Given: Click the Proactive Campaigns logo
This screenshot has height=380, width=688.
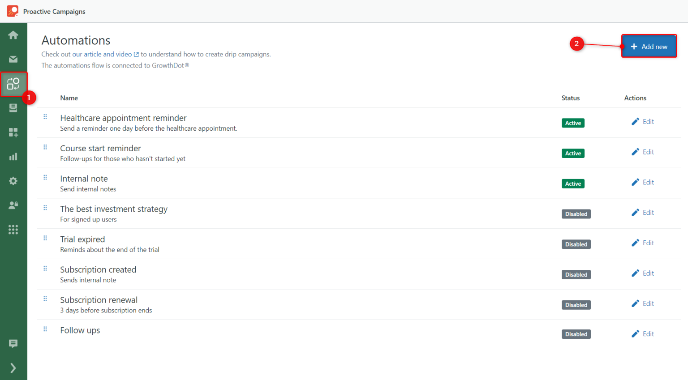Looking at the screenshot, I should point(11,11).
